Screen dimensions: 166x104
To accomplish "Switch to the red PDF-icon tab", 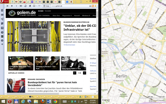I will [24, 2].
